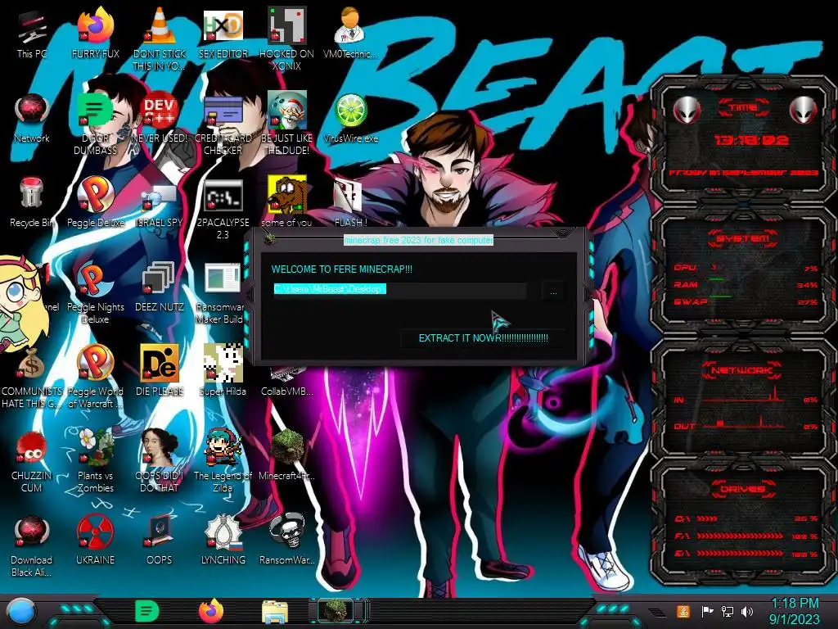Select the Minecraft extractor taskbar item

[338, 611]
